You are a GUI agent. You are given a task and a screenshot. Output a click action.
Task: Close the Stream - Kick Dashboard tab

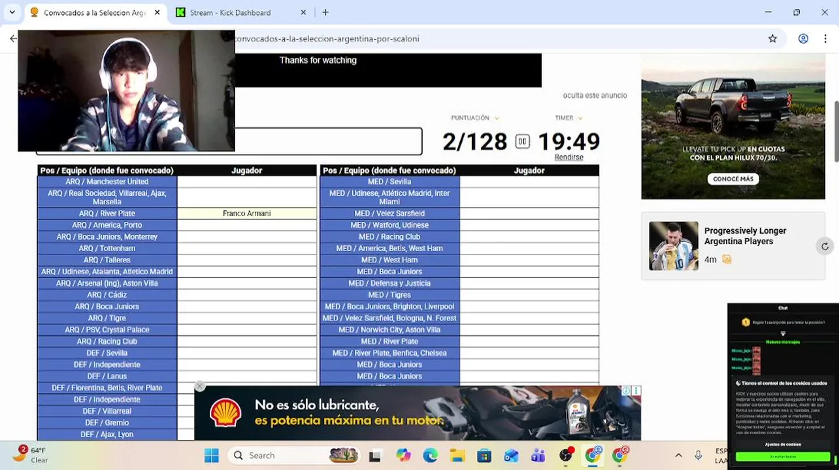coord(303,12)
